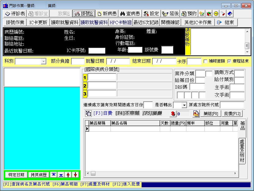Click the red down arrow navigation icon
Viewport: 254px width, 191px height.
[x=75, y=175]
